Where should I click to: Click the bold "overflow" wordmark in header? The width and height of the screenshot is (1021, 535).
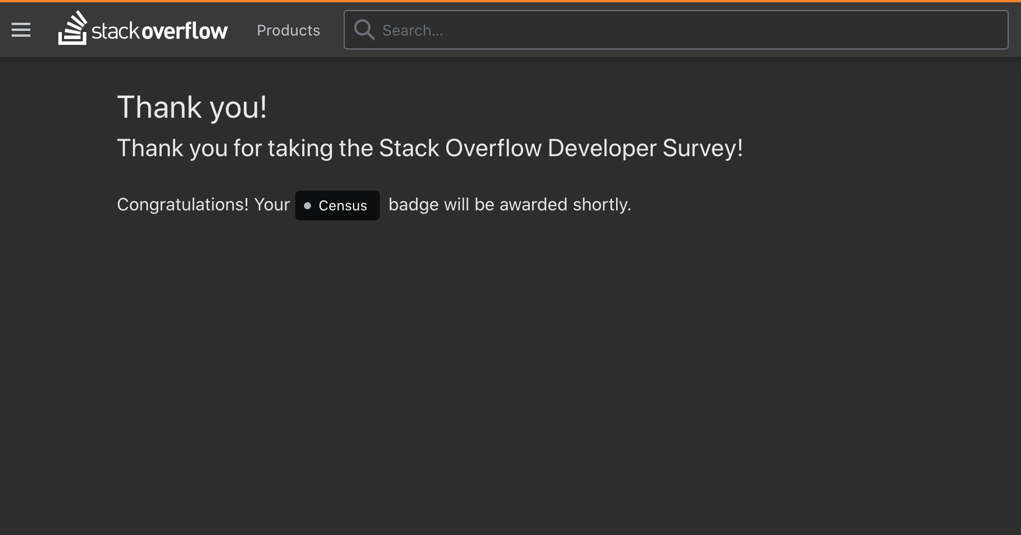(x=185, y=31)
